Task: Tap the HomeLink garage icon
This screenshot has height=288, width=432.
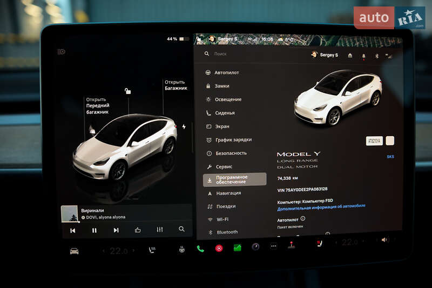Action: click(350, 56)
